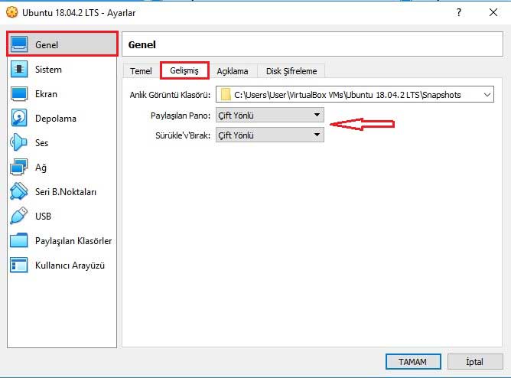The width and height of the screenshot is (511, 378).
Task: Open the Paylaşılan Pano dropdown
Action: point(270,115)
